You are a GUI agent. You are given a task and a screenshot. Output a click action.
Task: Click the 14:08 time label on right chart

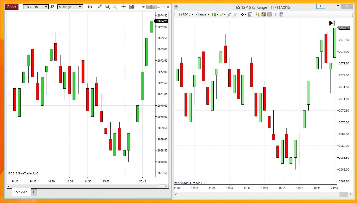[177, 188]
